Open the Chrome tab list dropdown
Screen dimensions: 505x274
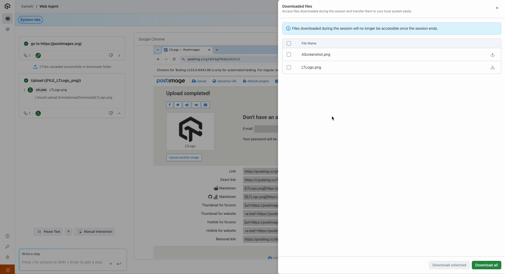click(158, 50)
